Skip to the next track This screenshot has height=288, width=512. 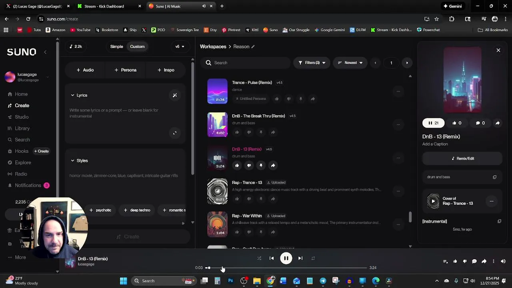click(x=300, y=258)
